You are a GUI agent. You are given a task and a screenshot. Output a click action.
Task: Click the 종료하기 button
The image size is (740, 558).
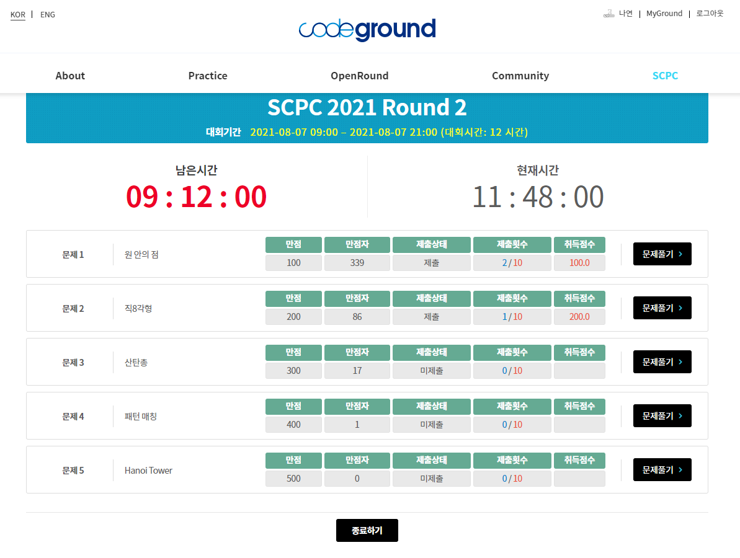click(367, 530)
